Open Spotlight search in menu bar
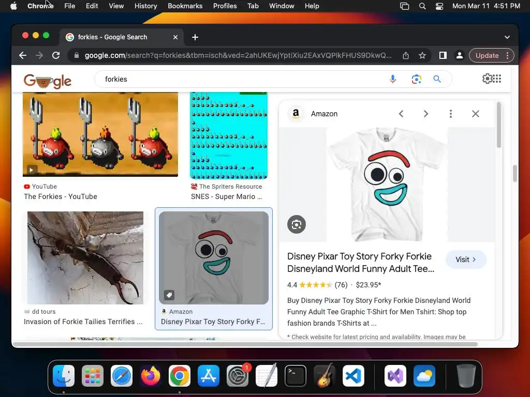The height and width of the screenshot is (397, 530). pyautogui.click(x=422, y=6)
